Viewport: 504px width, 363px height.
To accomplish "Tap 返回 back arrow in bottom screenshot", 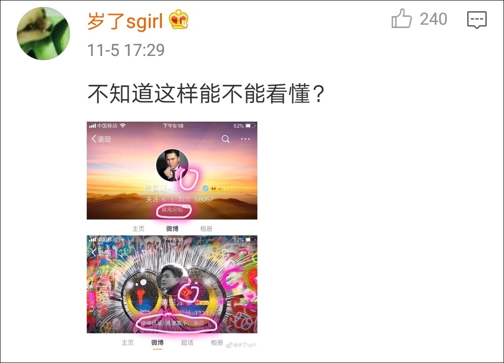I will (x=101, y=253).
